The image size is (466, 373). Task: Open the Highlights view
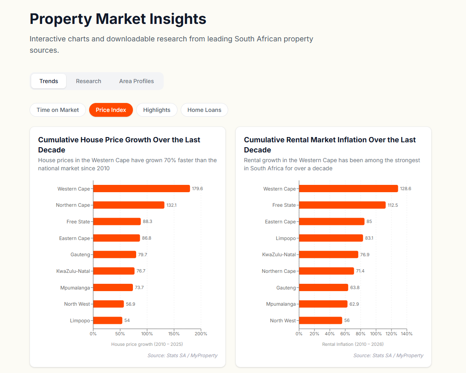157,109
